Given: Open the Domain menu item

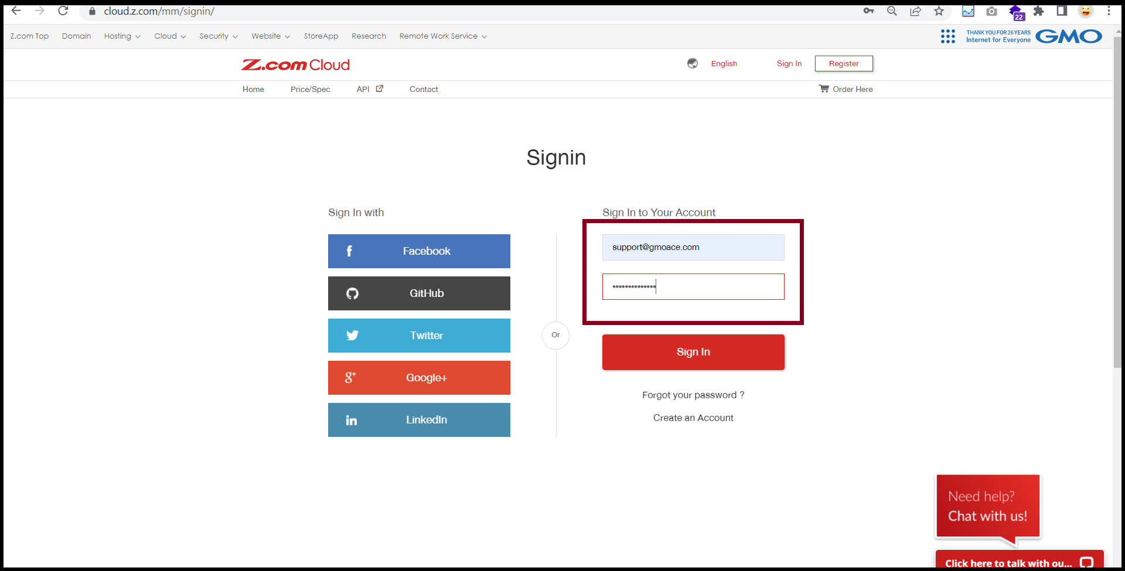Looking at the screenshot, I should click(76, 36).
